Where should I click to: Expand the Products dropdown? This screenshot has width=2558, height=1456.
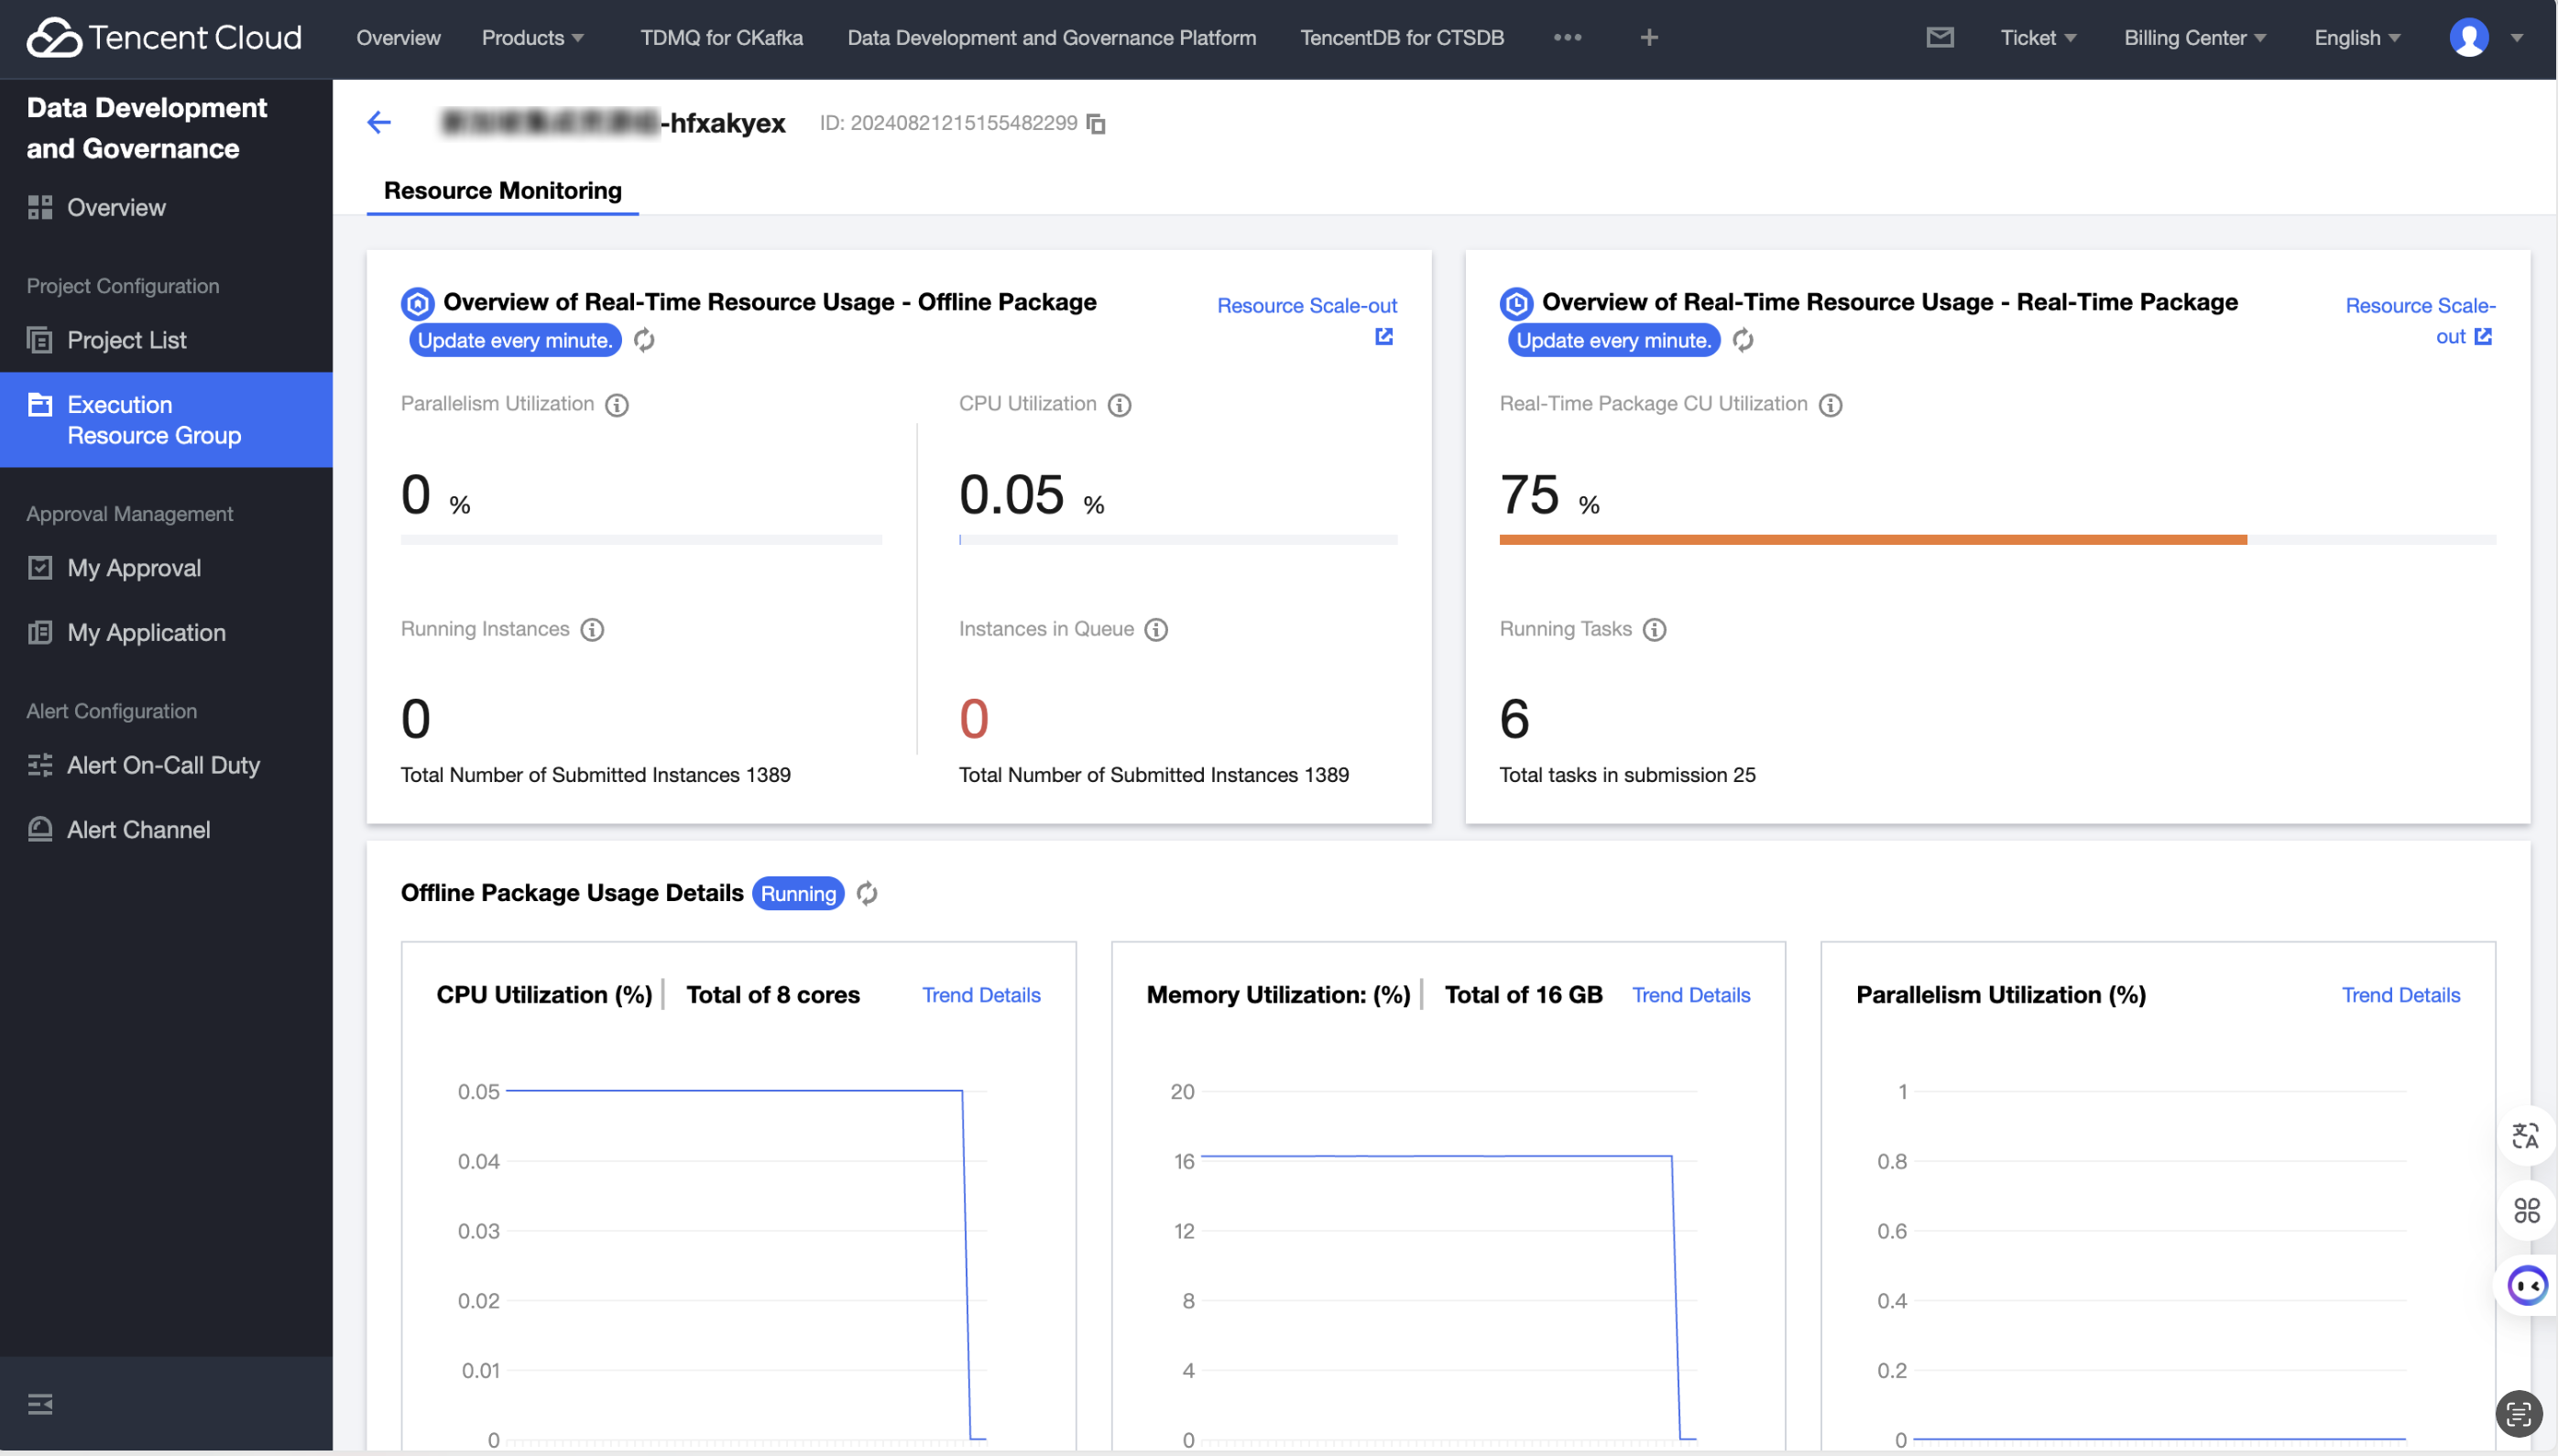coord(532,38)
